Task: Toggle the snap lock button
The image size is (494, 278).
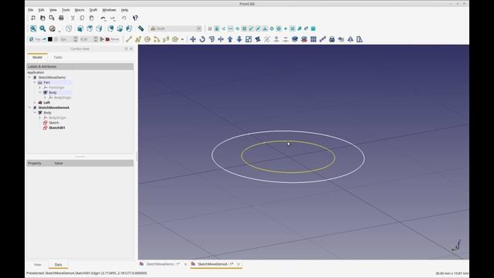Action: 217,29
